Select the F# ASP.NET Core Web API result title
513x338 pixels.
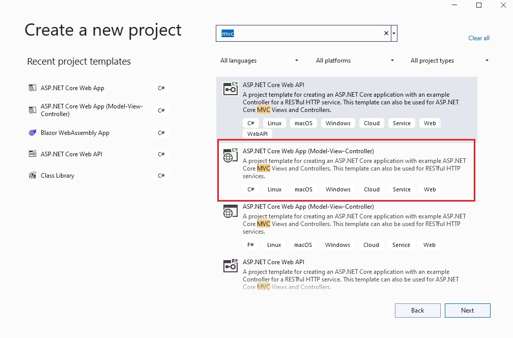tap(273, 262)
